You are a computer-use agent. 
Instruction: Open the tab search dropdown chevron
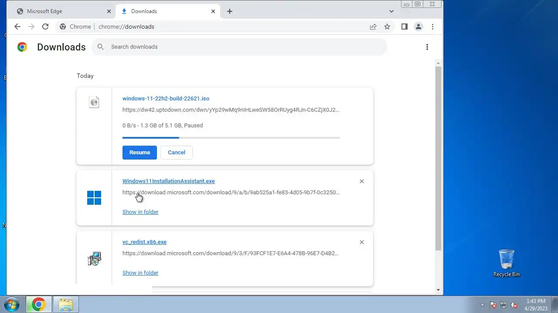coord(391,11)
